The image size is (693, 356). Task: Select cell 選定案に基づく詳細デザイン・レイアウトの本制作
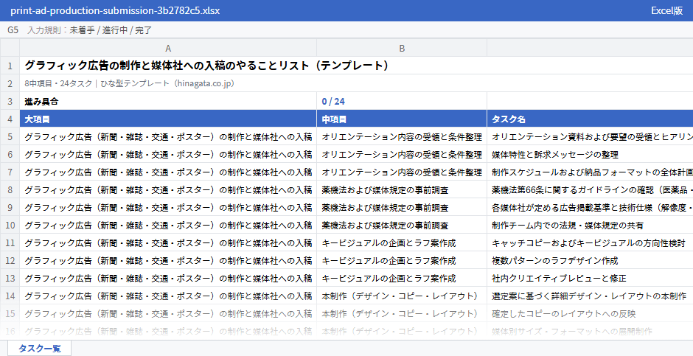coord(590,296)
